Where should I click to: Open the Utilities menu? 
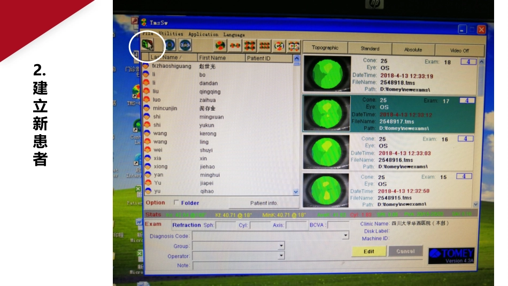pos(170,34)
